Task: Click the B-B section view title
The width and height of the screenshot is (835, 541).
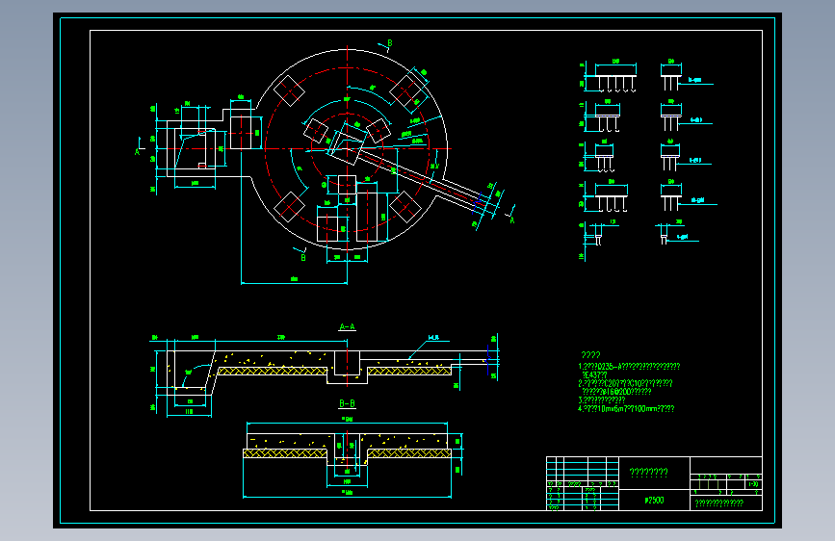Action: (x=348, y=403)
